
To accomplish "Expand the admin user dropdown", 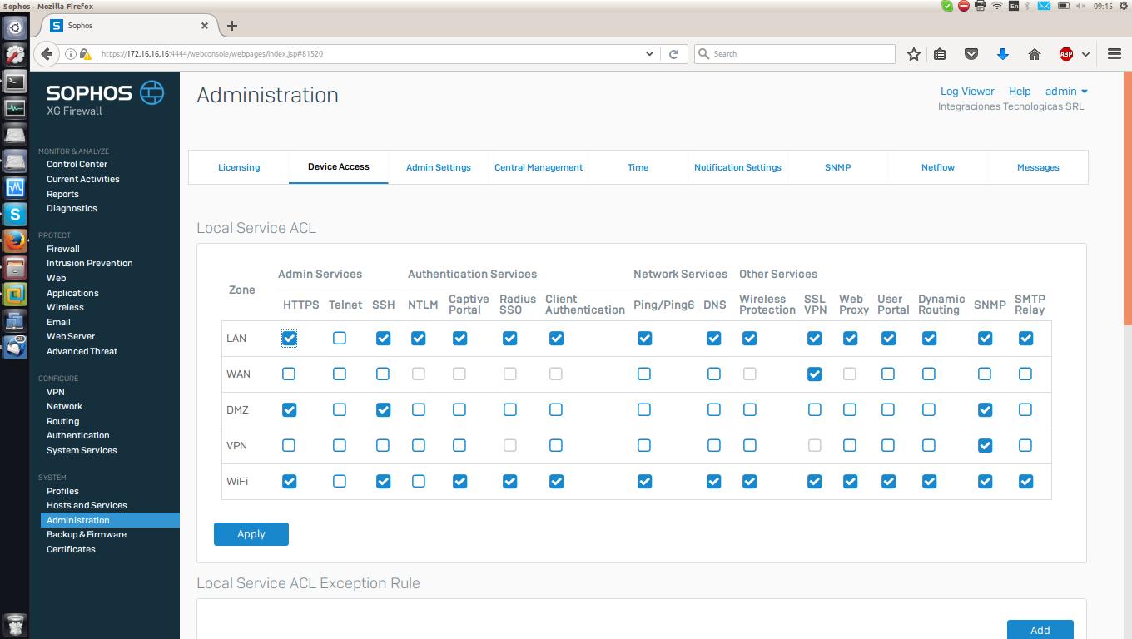I will pyautogui.click(x=1066, y=92).
